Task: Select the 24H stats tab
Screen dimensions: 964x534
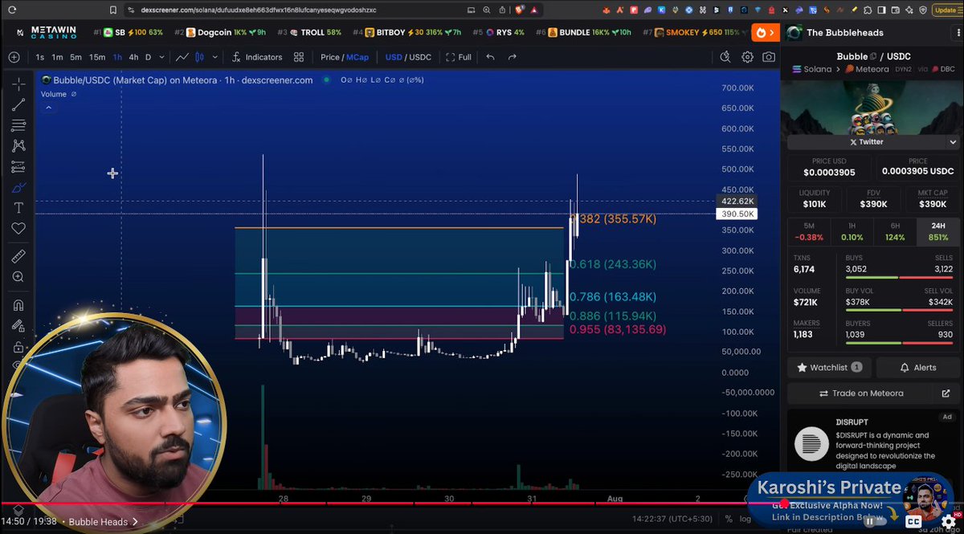Action: tap(937, 231)
